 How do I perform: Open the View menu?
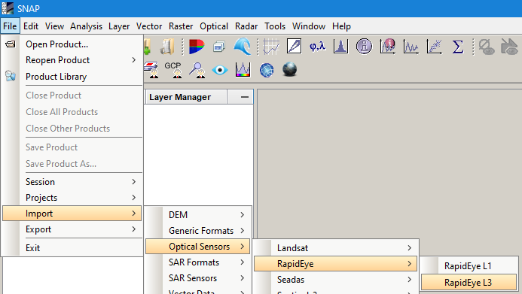pyautogui.click(x=54, y=26)
